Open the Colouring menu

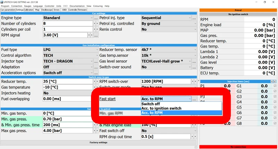point(98,6)
